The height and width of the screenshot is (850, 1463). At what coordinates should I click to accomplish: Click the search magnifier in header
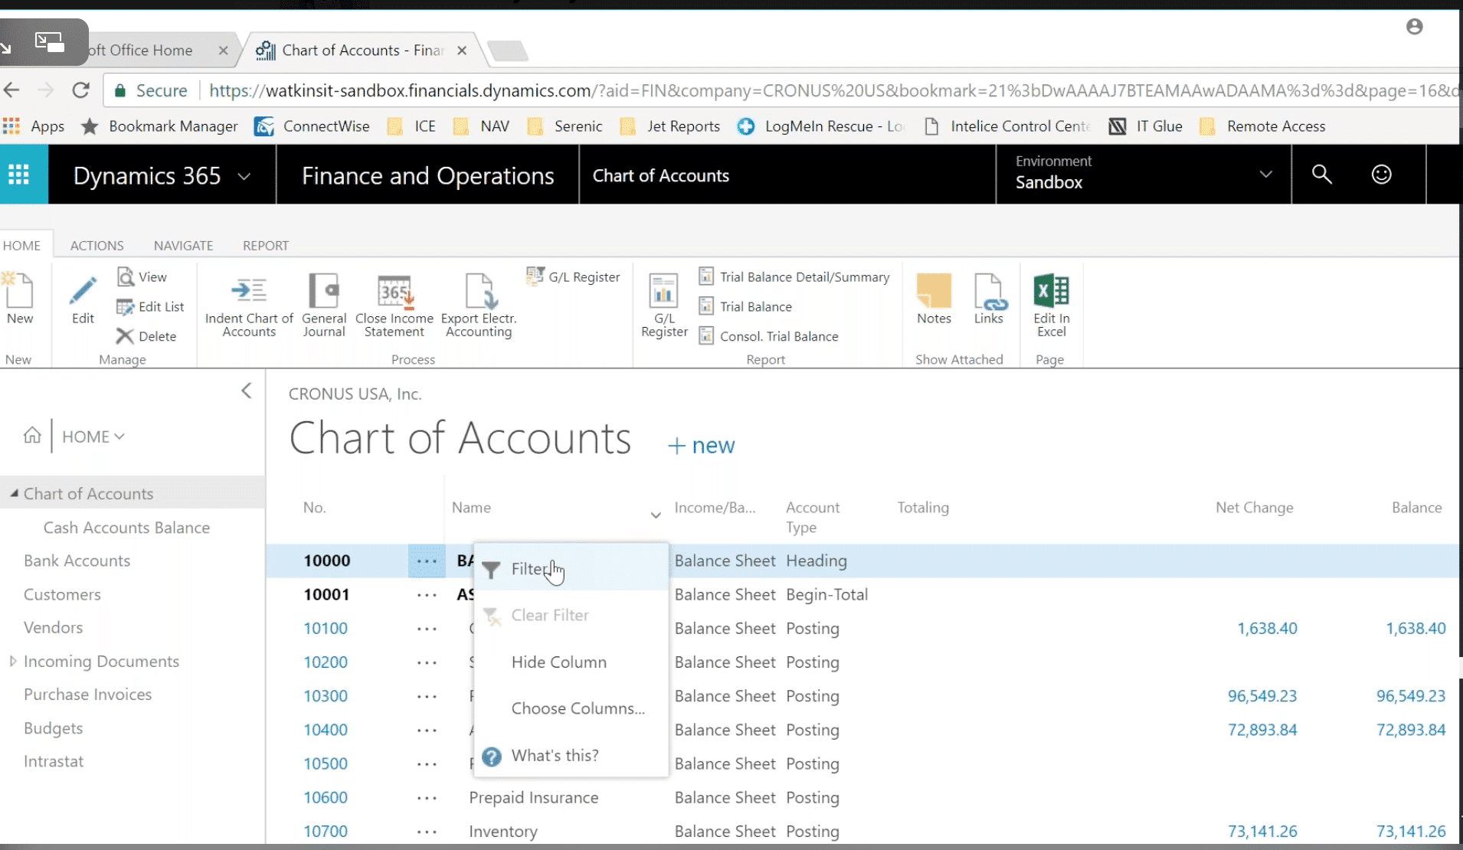[x=1322, y=175]
